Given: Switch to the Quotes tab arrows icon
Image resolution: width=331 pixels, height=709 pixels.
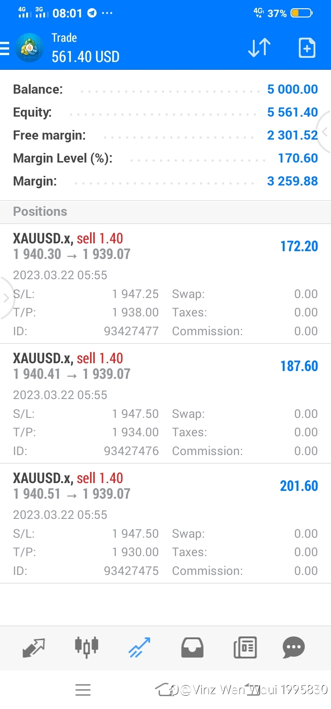Looking at the screenshot, I should [x=34, y=647].
